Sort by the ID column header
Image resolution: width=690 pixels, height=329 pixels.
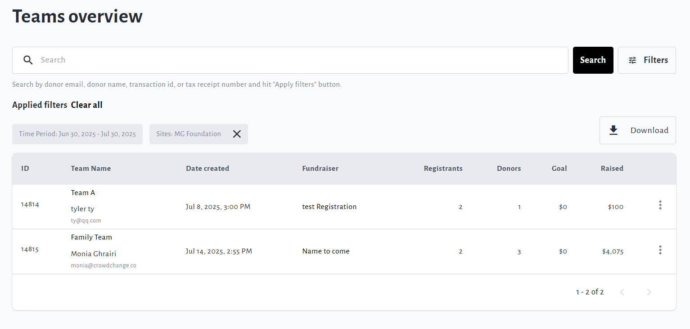pos(25,169)
